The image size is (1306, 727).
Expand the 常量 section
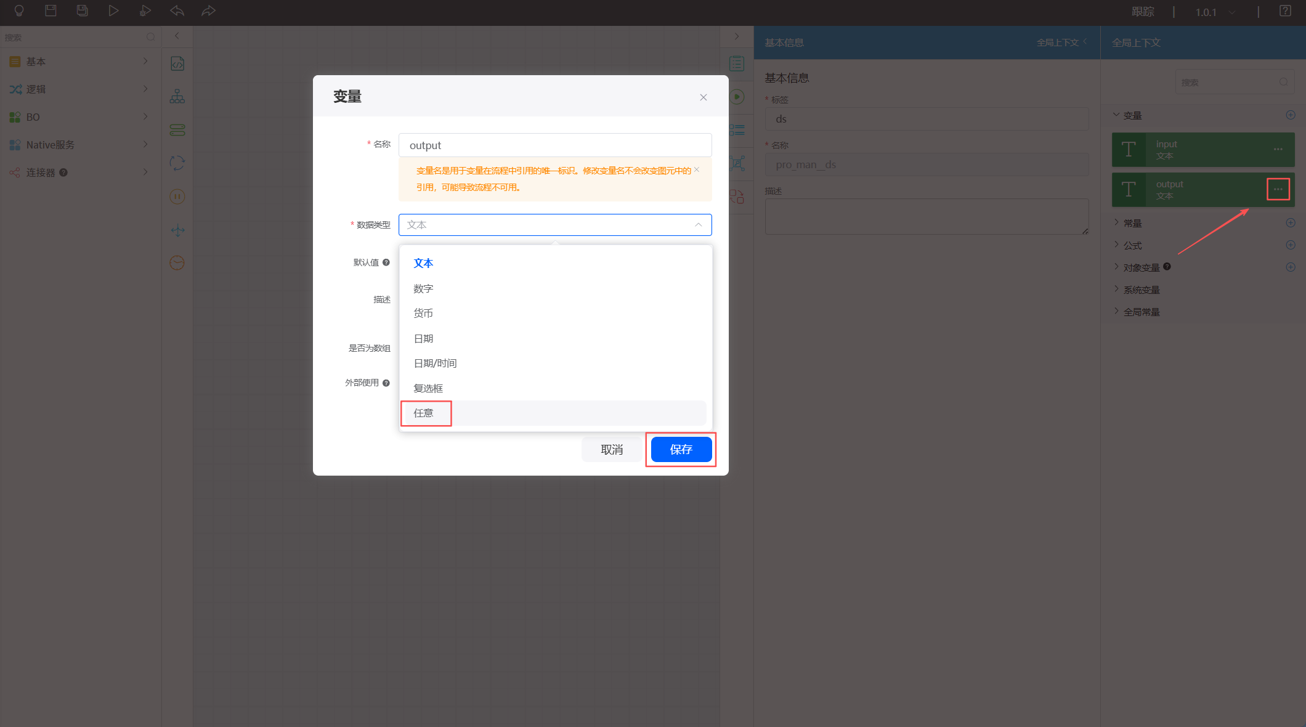[x=1132, y=223]
